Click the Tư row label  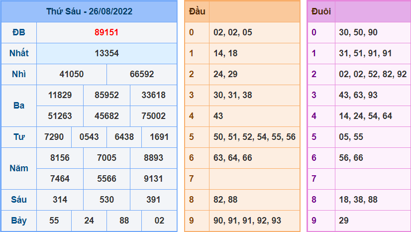pyautogui.click(x=19, y=137)
